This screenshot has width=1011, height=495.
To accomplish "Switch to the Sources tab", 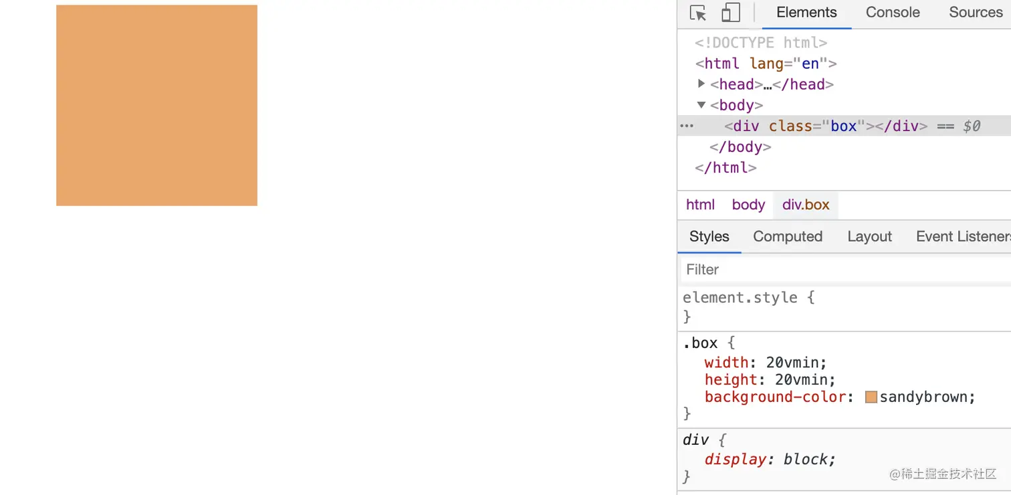I will click(976, 13).
